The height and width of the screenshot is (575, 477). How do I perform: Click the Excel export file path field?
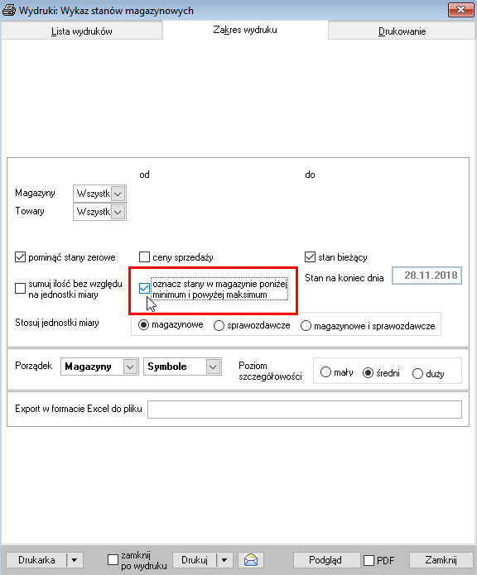[x=305, y=410]
